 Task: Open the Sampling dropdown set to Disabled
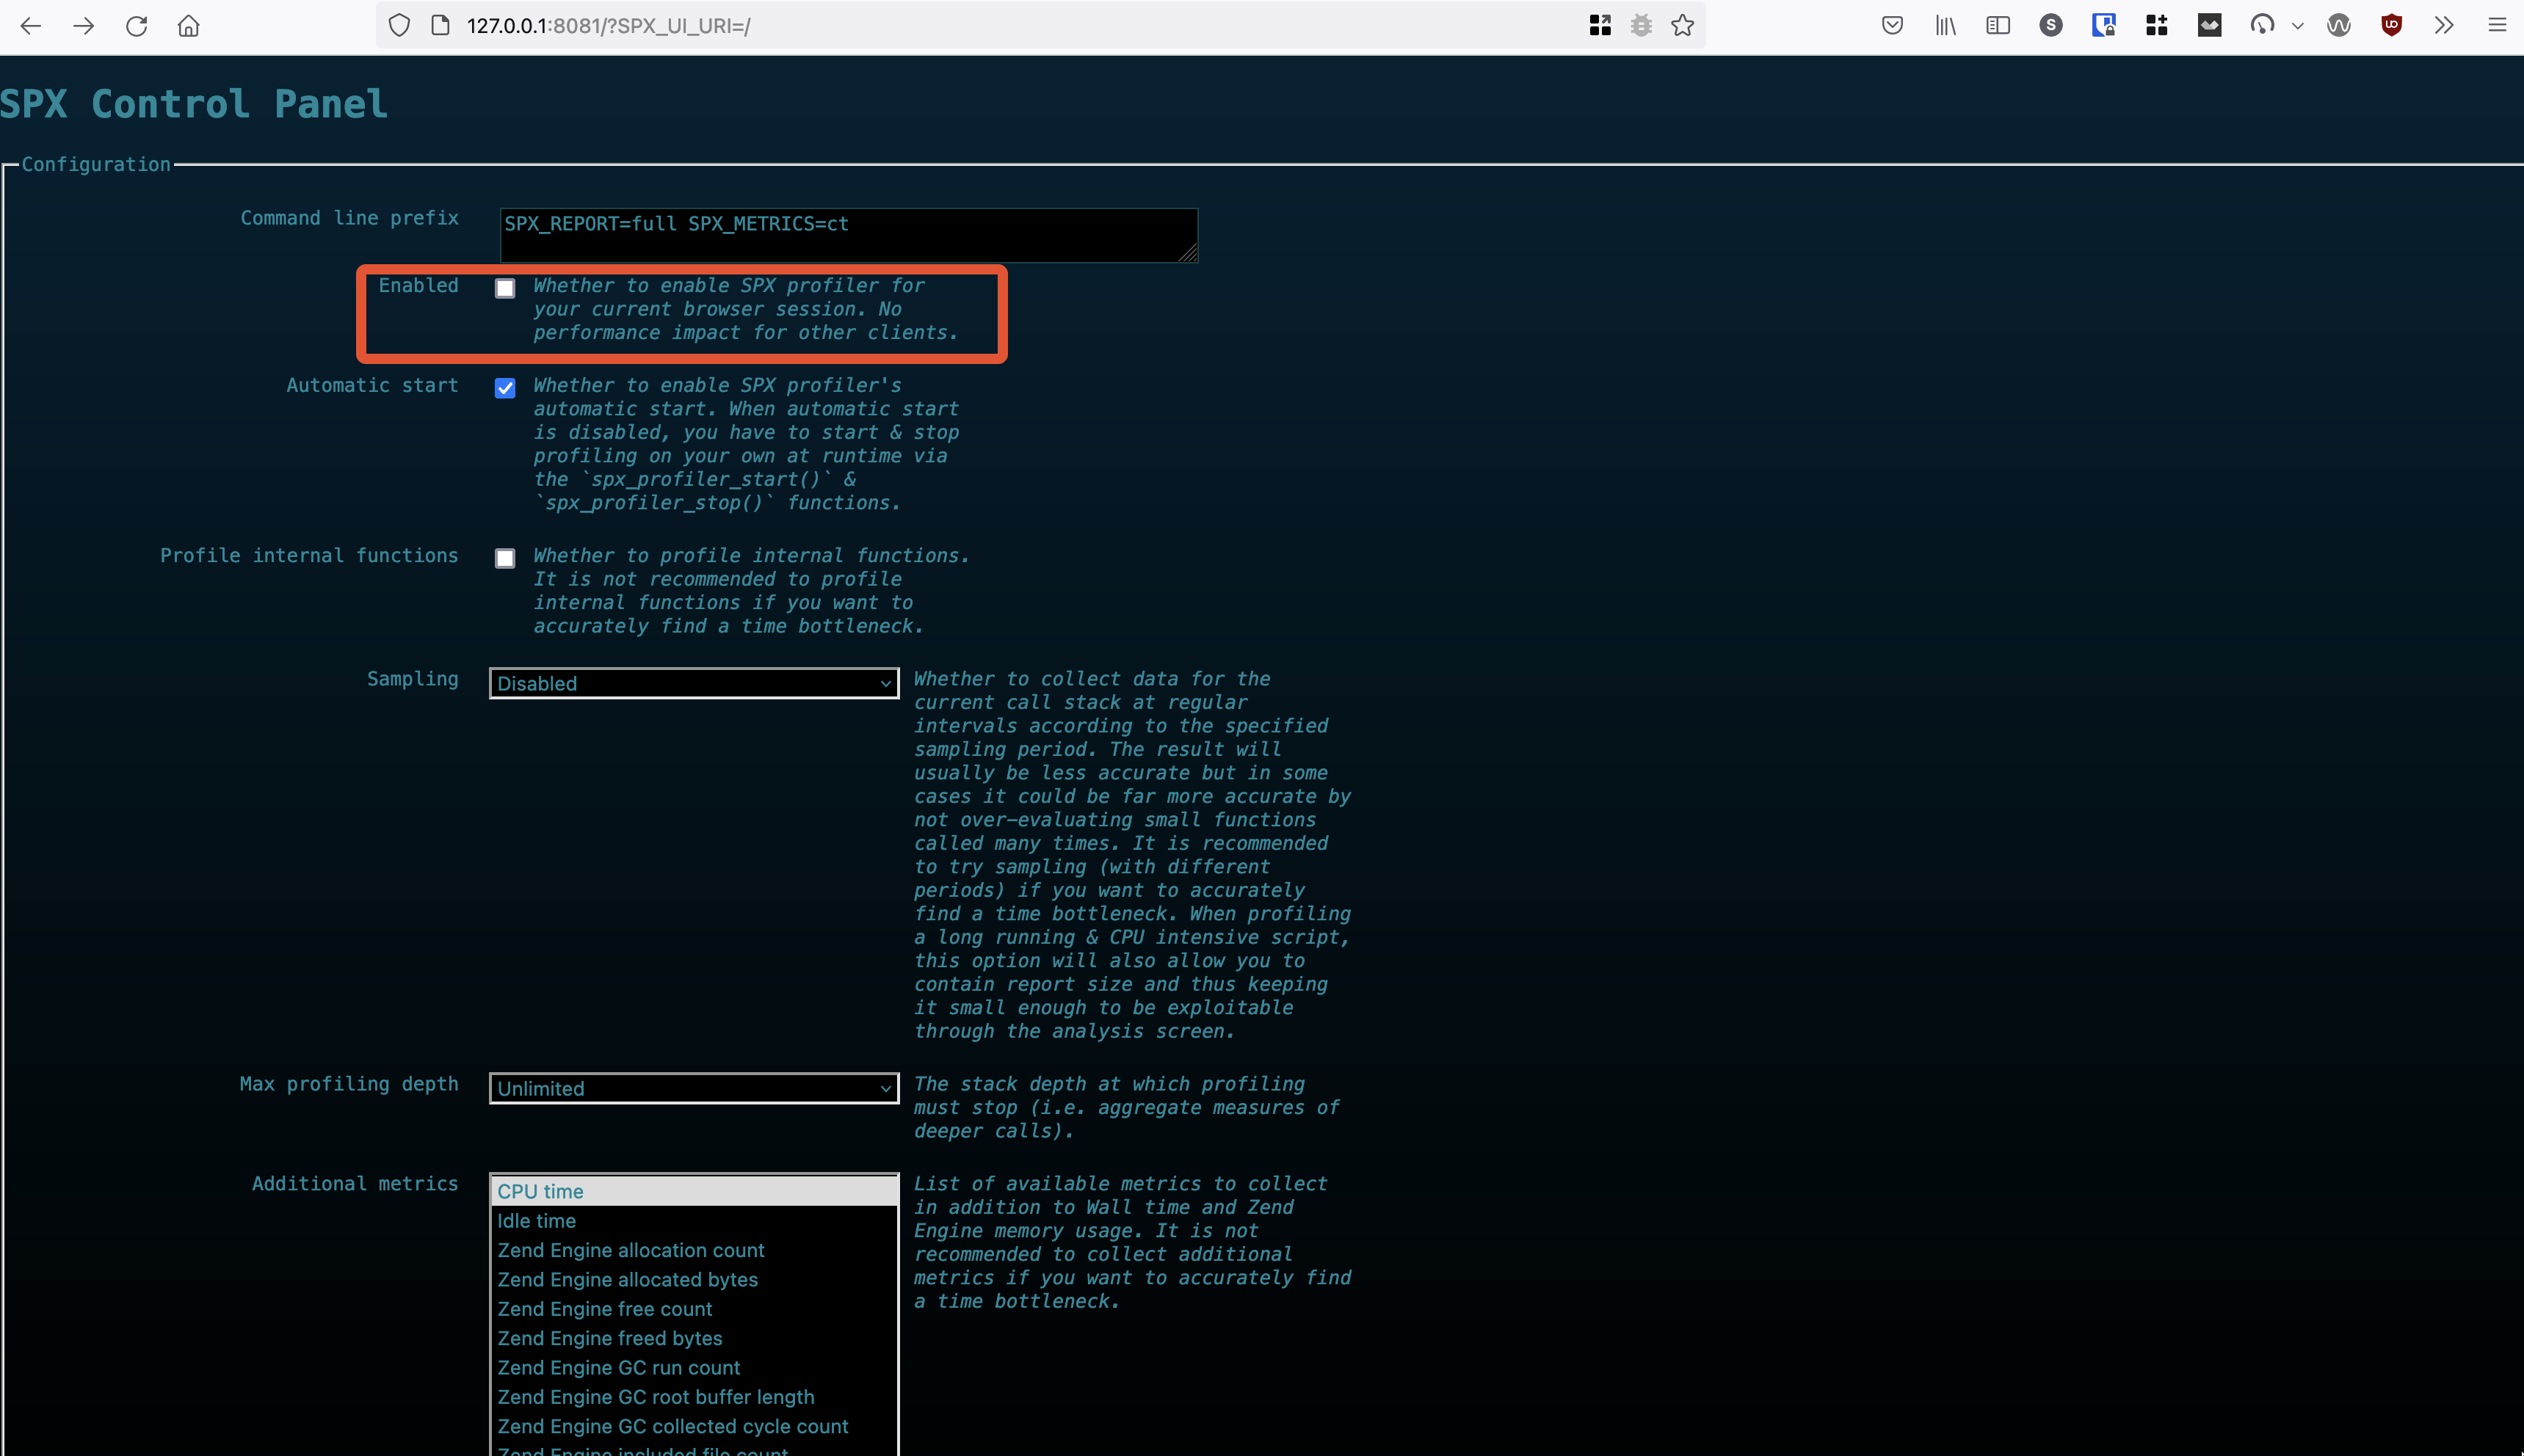click(695, 683)
